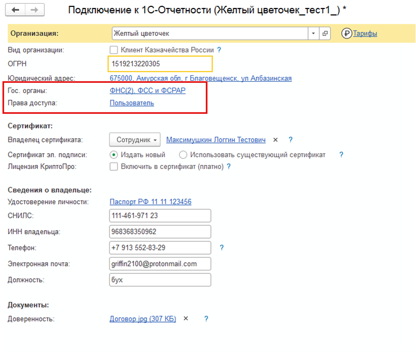Click the ruble icon beside Тарифы
The width and height of the screenshot is (416, 352).
[347, 34]
